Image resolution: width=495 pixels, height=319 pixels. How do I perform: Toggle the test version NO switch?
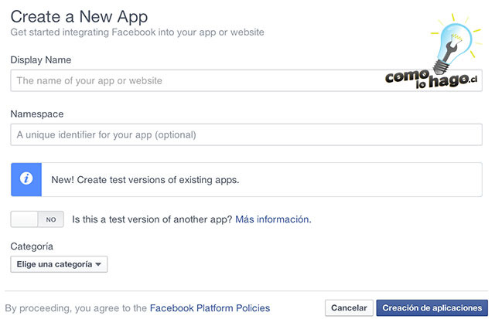(x=37, y=219)
